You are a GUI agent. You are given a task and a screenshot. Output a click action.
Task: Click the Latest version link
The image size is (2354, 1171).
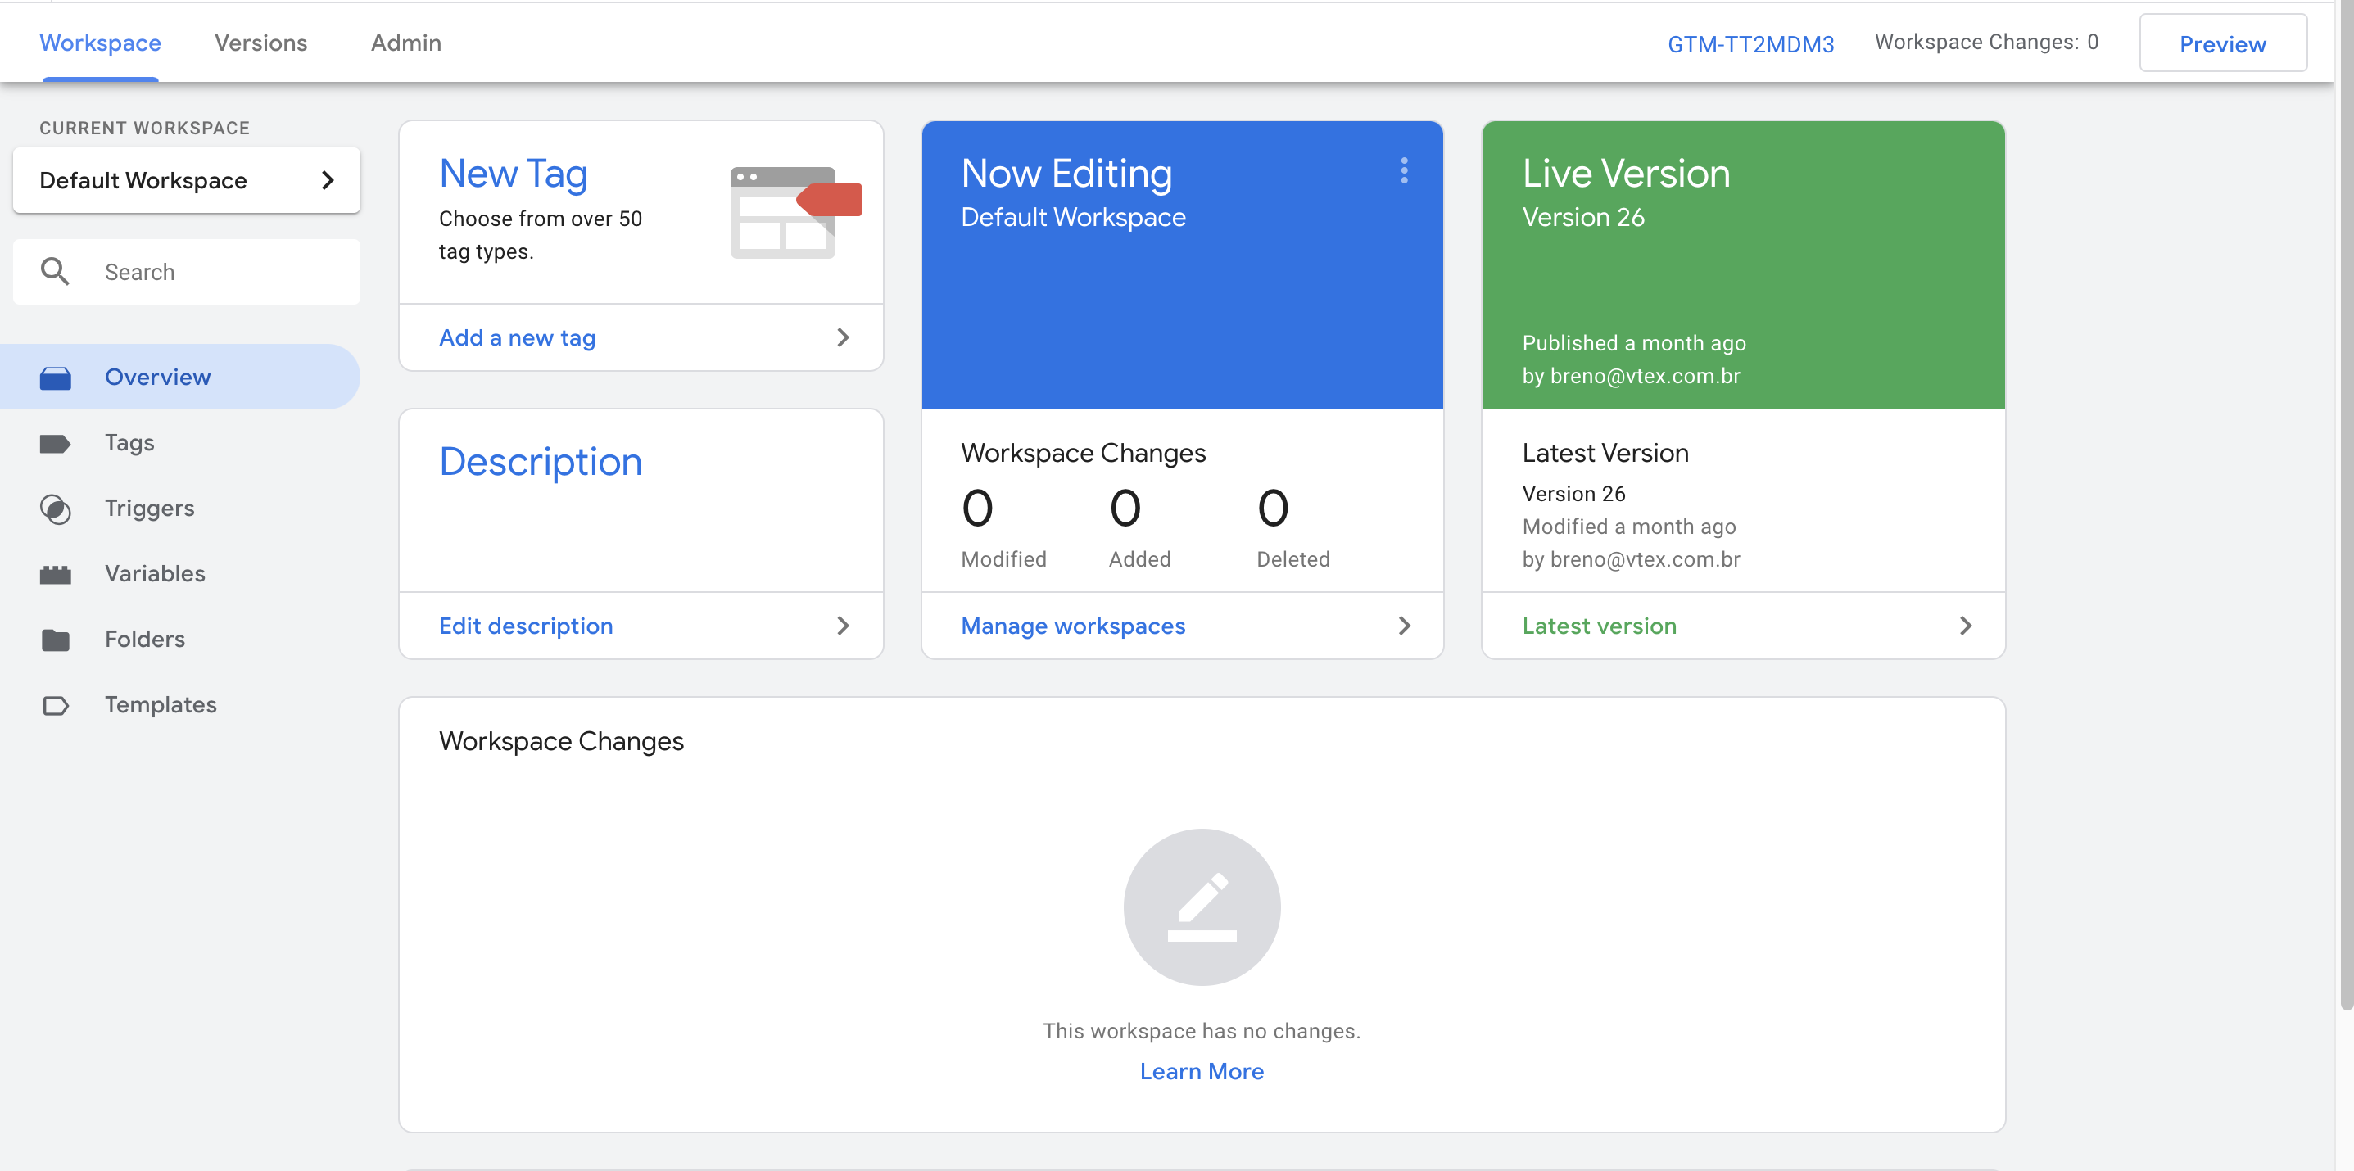click(1599, 626)
